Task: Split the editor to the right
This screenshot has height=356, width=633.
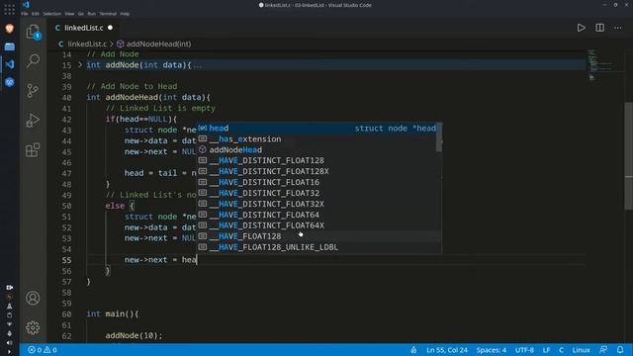Action: coord(600,28)
